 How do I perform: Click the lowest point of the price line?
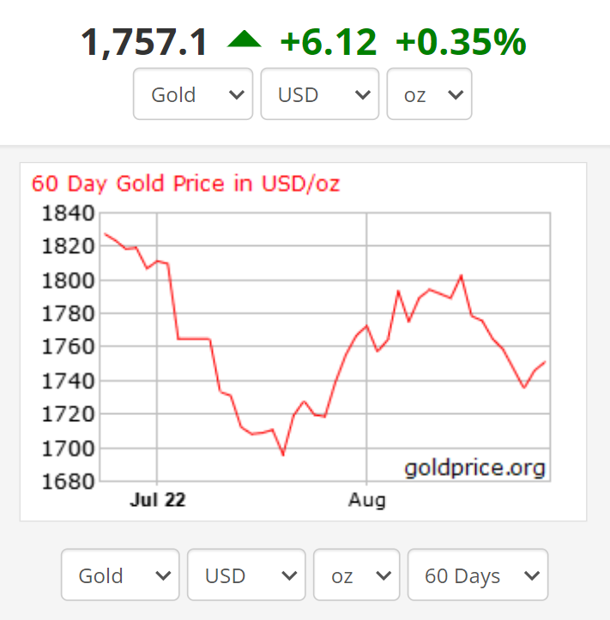click(283, 454)
